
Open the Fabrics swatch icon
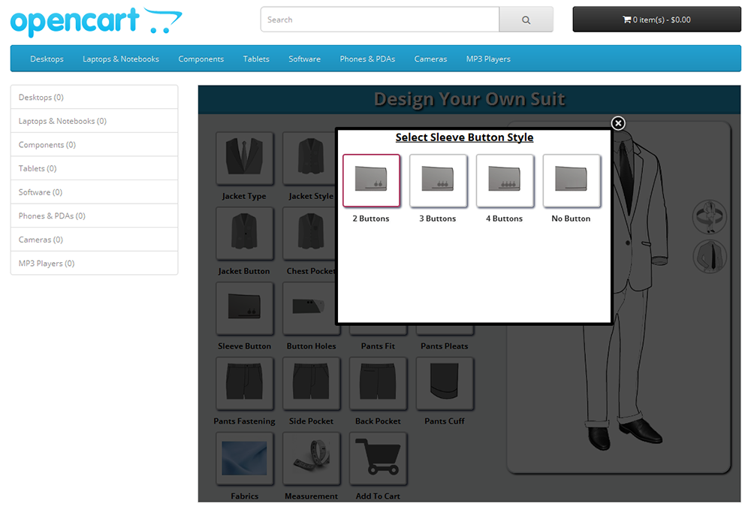point(245,458)
